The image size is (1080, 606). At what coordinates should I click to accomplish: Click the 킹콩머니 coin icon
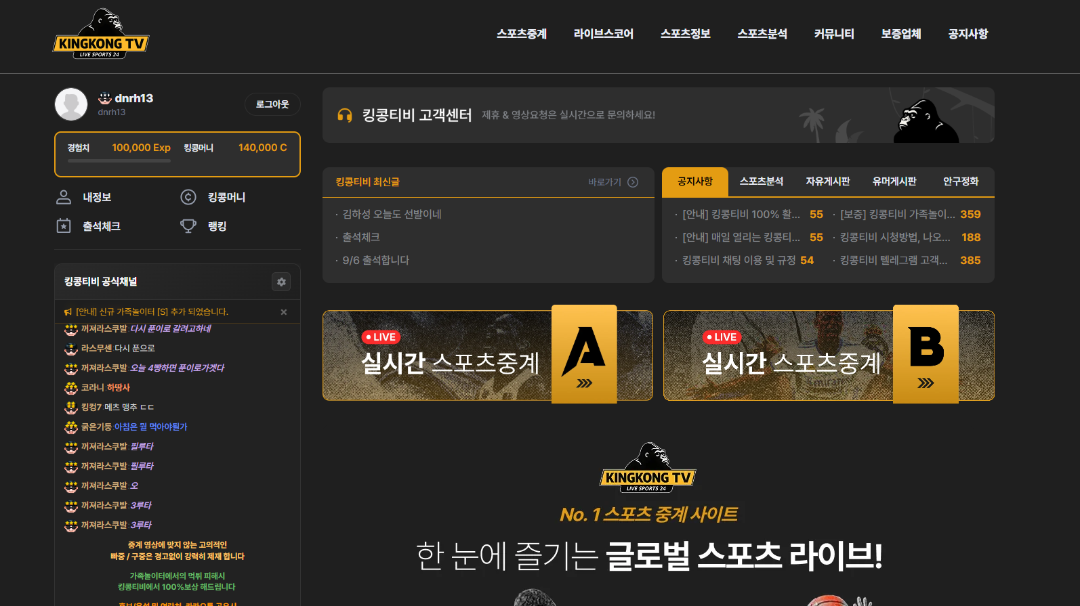click(x=188, y=197)
